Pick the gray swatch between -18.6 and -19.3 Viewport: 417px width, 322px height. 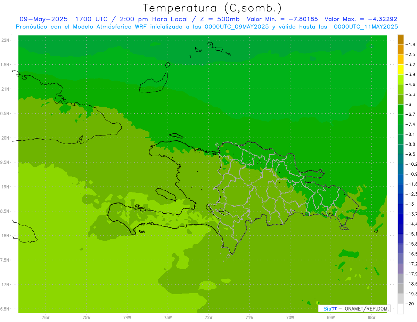tap(401, 289)
